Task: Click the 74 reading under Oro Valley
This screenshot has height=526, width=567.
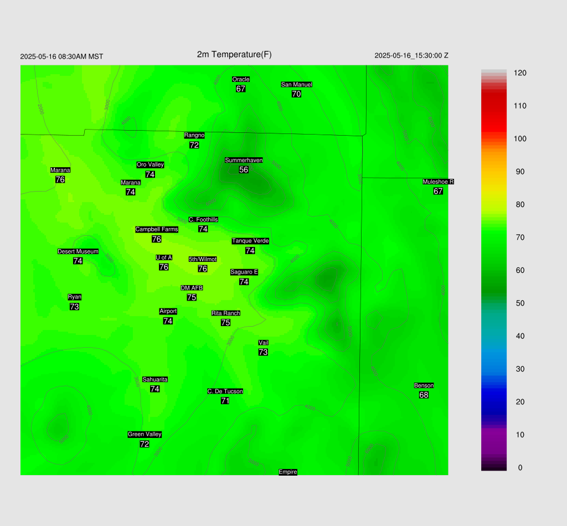Action: click(150, 174)
